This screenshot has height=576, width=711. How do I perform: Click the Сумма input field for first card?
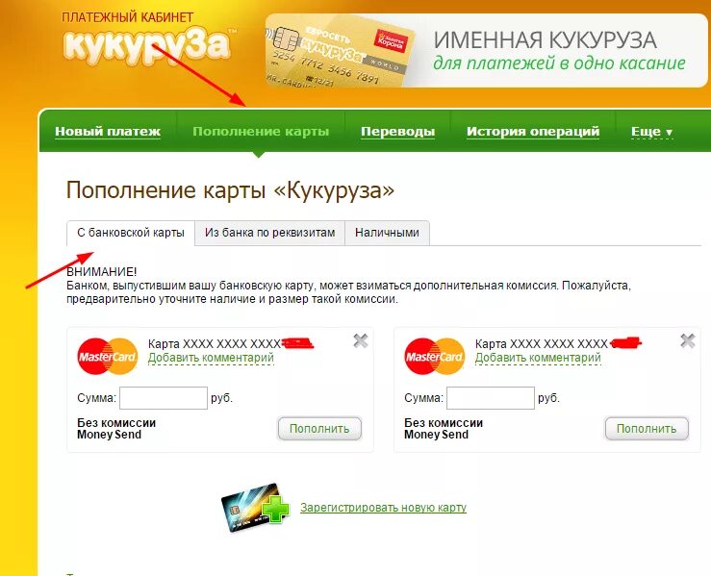click(164, 398)
